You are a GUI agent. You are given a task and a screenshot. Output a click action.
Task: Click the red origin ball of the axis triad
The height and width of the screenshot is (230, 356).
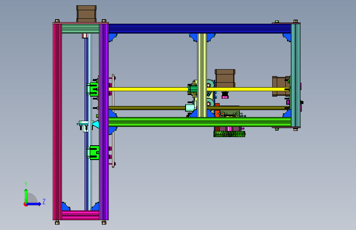[25, 204]
